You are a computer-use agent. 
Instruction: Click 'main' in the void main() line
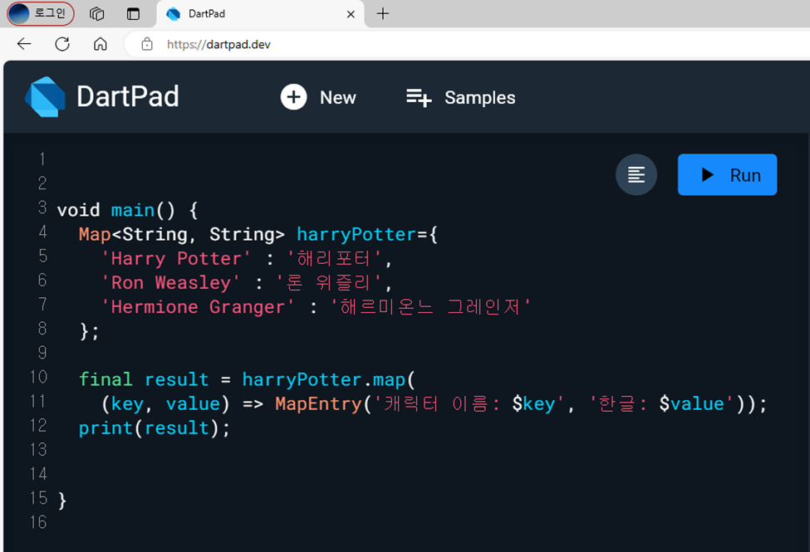click(133, 210)
